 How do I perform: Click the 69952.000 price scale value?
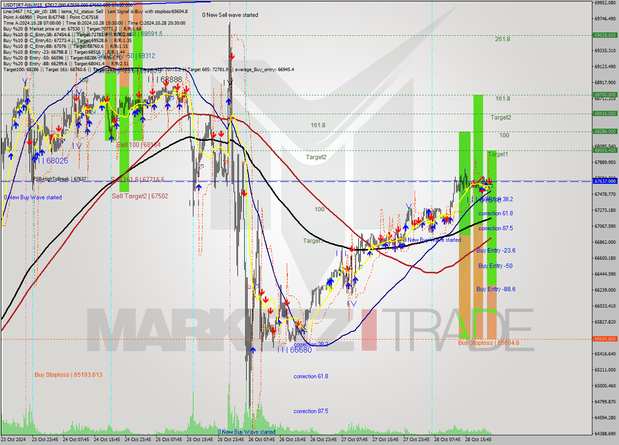coord(604,2)
